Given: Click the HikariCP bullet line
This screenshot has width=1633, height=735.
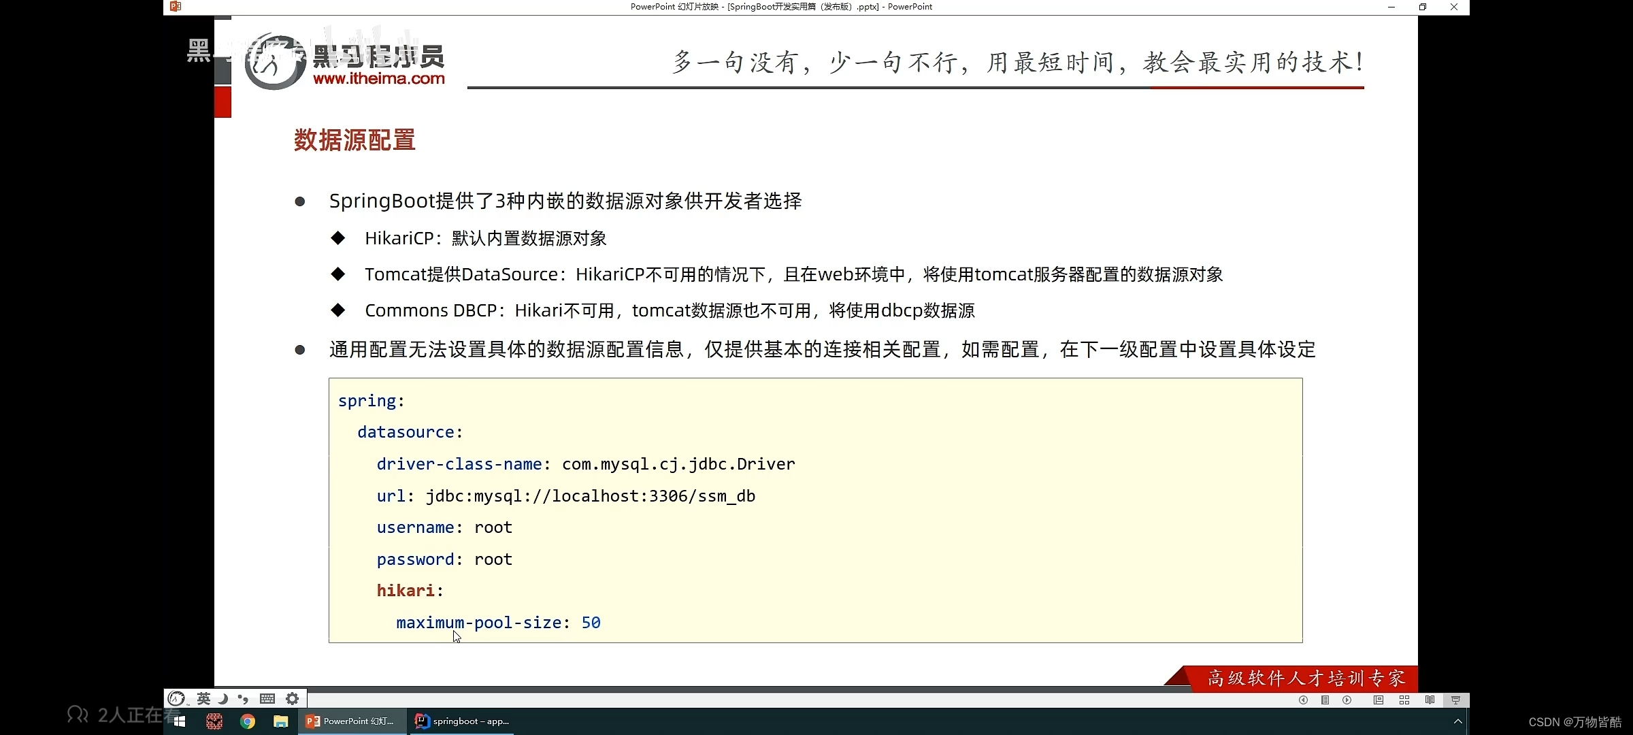Looking at the screenshot, I should pyautogui.click(x=485, y=238).
